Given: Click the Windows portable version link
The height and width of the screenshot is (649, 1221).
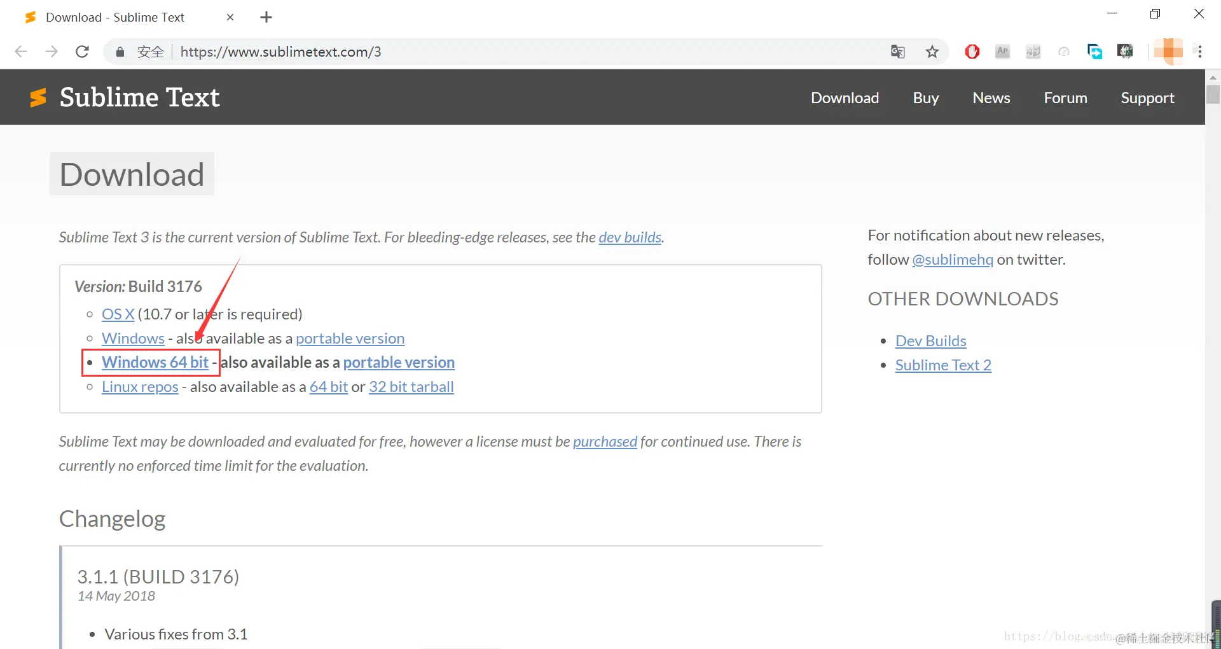Looking at the screenshot, I should coord(350,338).
